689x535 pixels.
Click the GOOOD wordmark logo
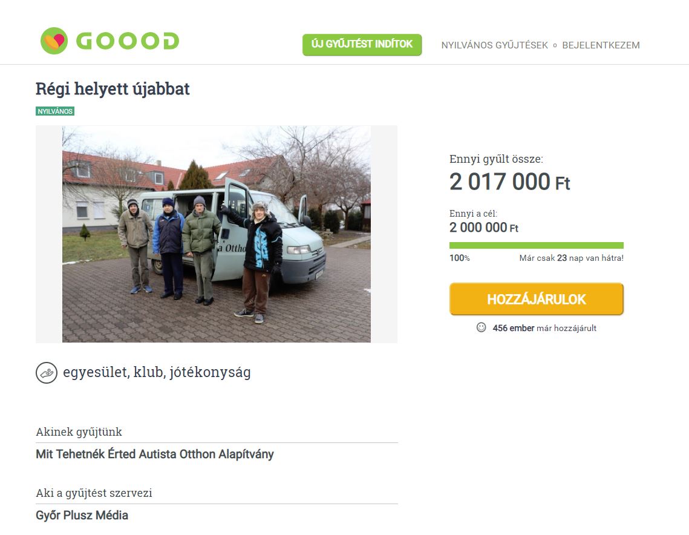(128, 41)
